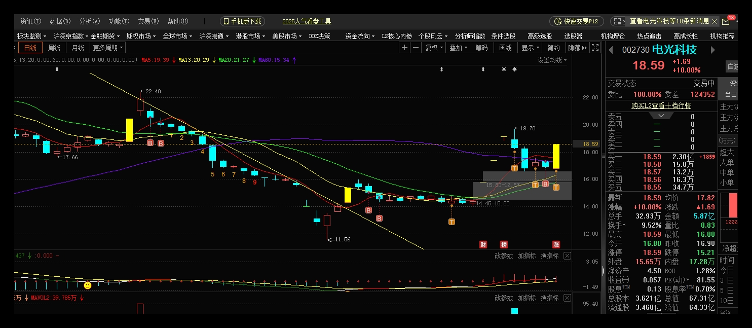
Task: Dismiss the 电光科技 news notification with X
Action: coord(715,21)
